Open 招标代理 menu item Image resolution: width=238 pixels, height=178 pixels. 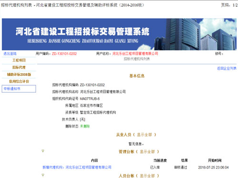[x=19, y=67]
